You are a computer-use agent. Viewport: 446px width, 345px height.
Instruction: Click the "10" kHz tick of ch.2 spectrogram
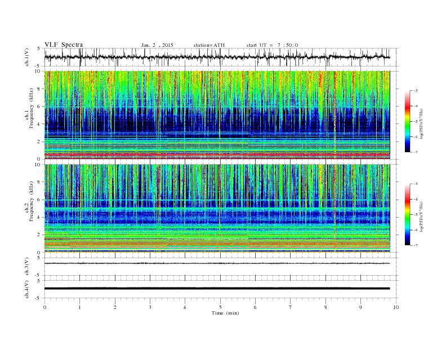pos(38,165)
